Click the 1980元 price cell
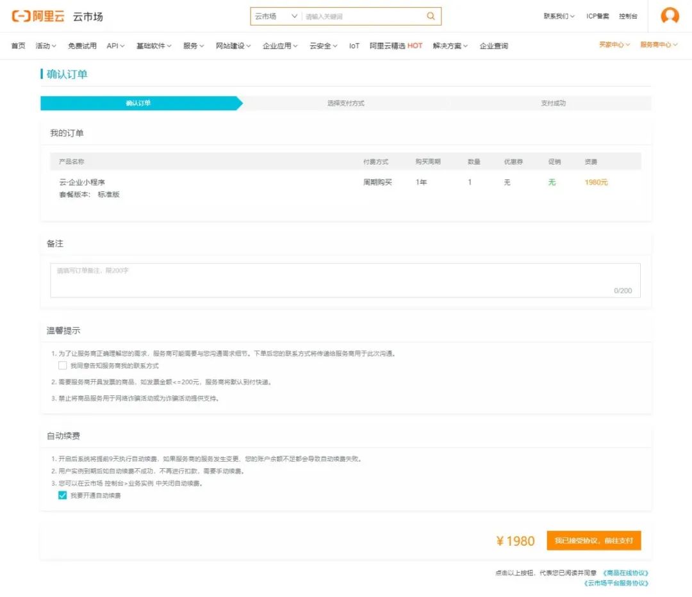The height and width of the screenshot is (597, 692). click(x=597, y=182)
